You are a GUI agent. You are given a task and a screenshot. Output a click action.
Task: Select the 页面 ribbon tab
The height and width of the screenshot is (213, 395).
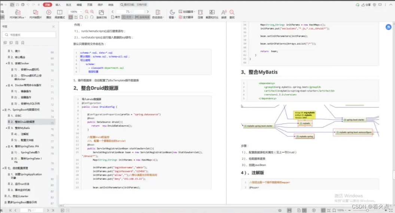click(90, 5)
